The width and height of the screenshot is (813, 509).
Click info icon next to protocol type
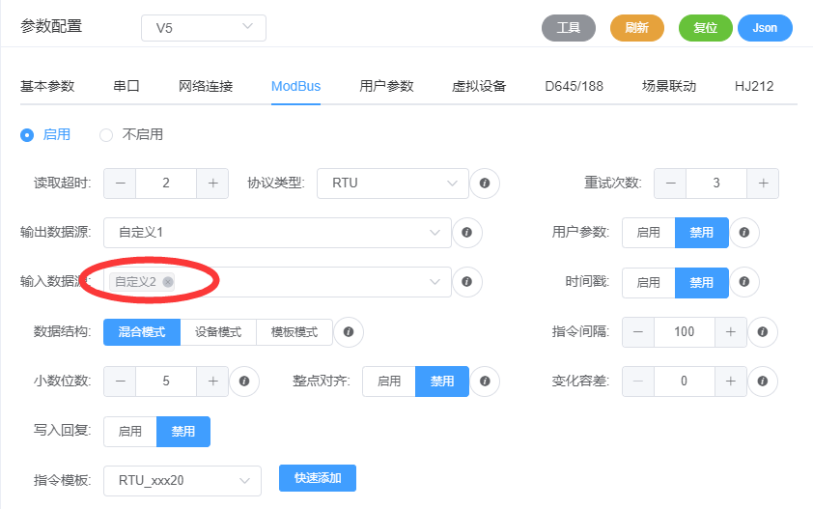tap(485, 183)
